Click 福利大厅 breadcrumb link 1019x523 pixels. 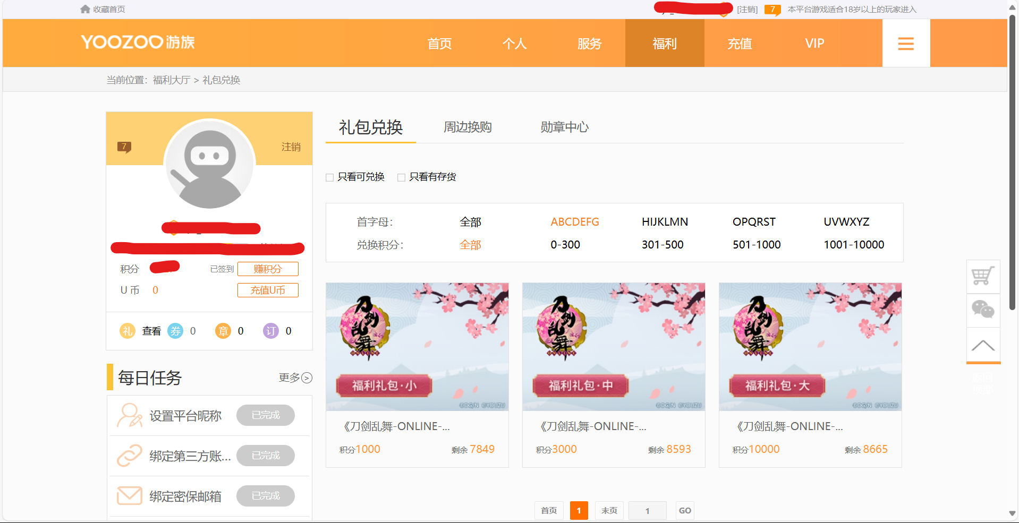click(172, 80)
